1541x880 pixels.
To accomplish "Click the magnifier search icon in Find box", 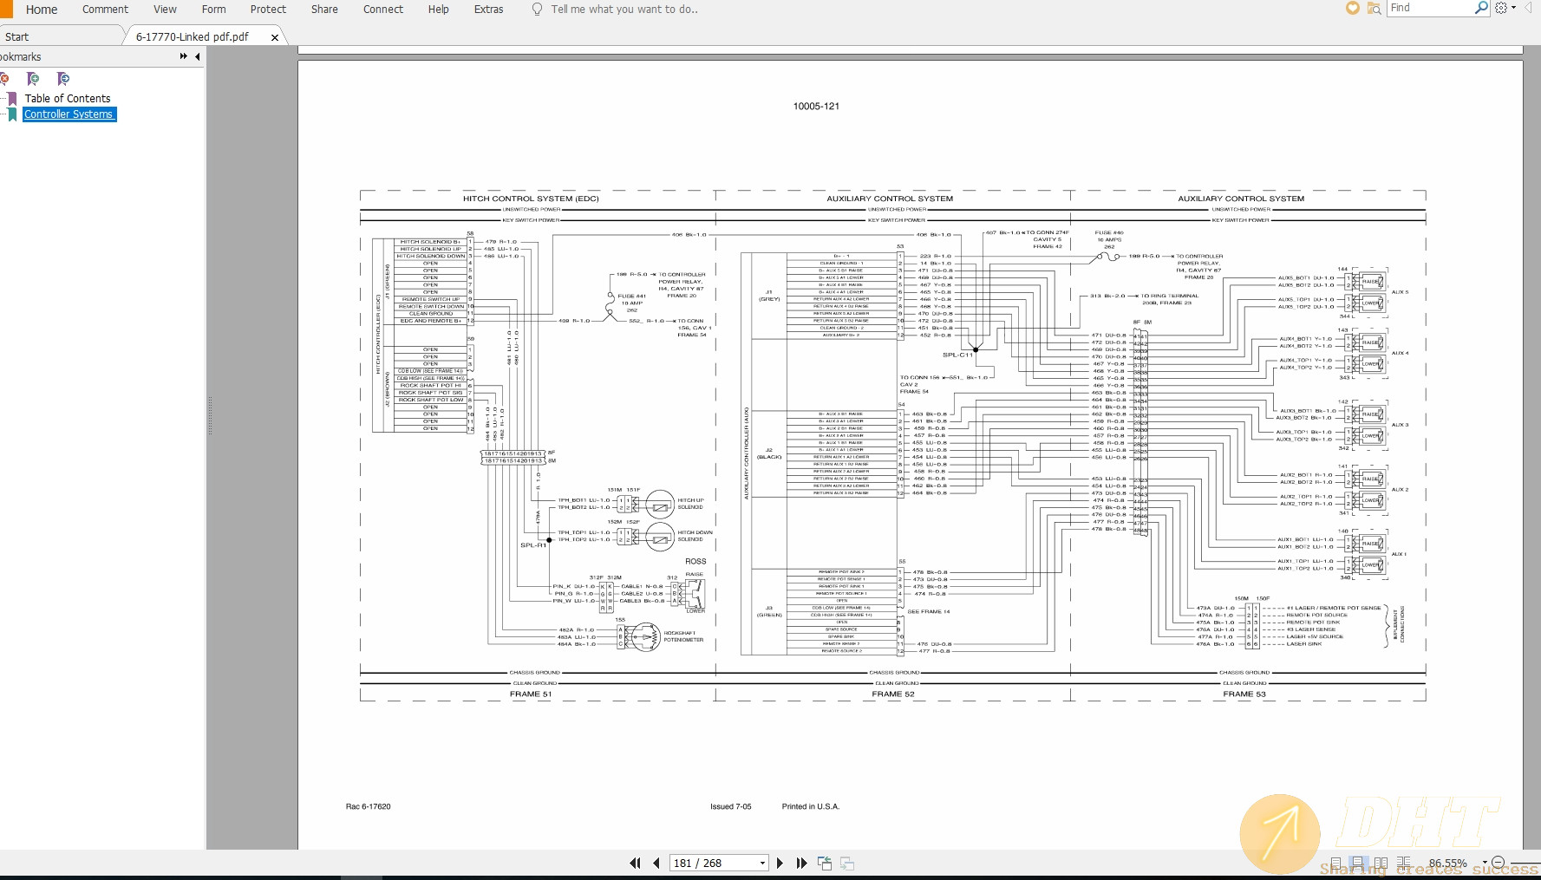I will tap(1481, 8).
